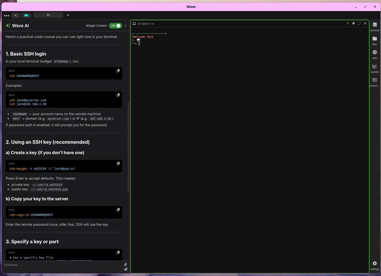Open the sysinfo widget in sidebar
Image resolution: width=381 pixels, height=276 pixels.
(x=375, y=68)
